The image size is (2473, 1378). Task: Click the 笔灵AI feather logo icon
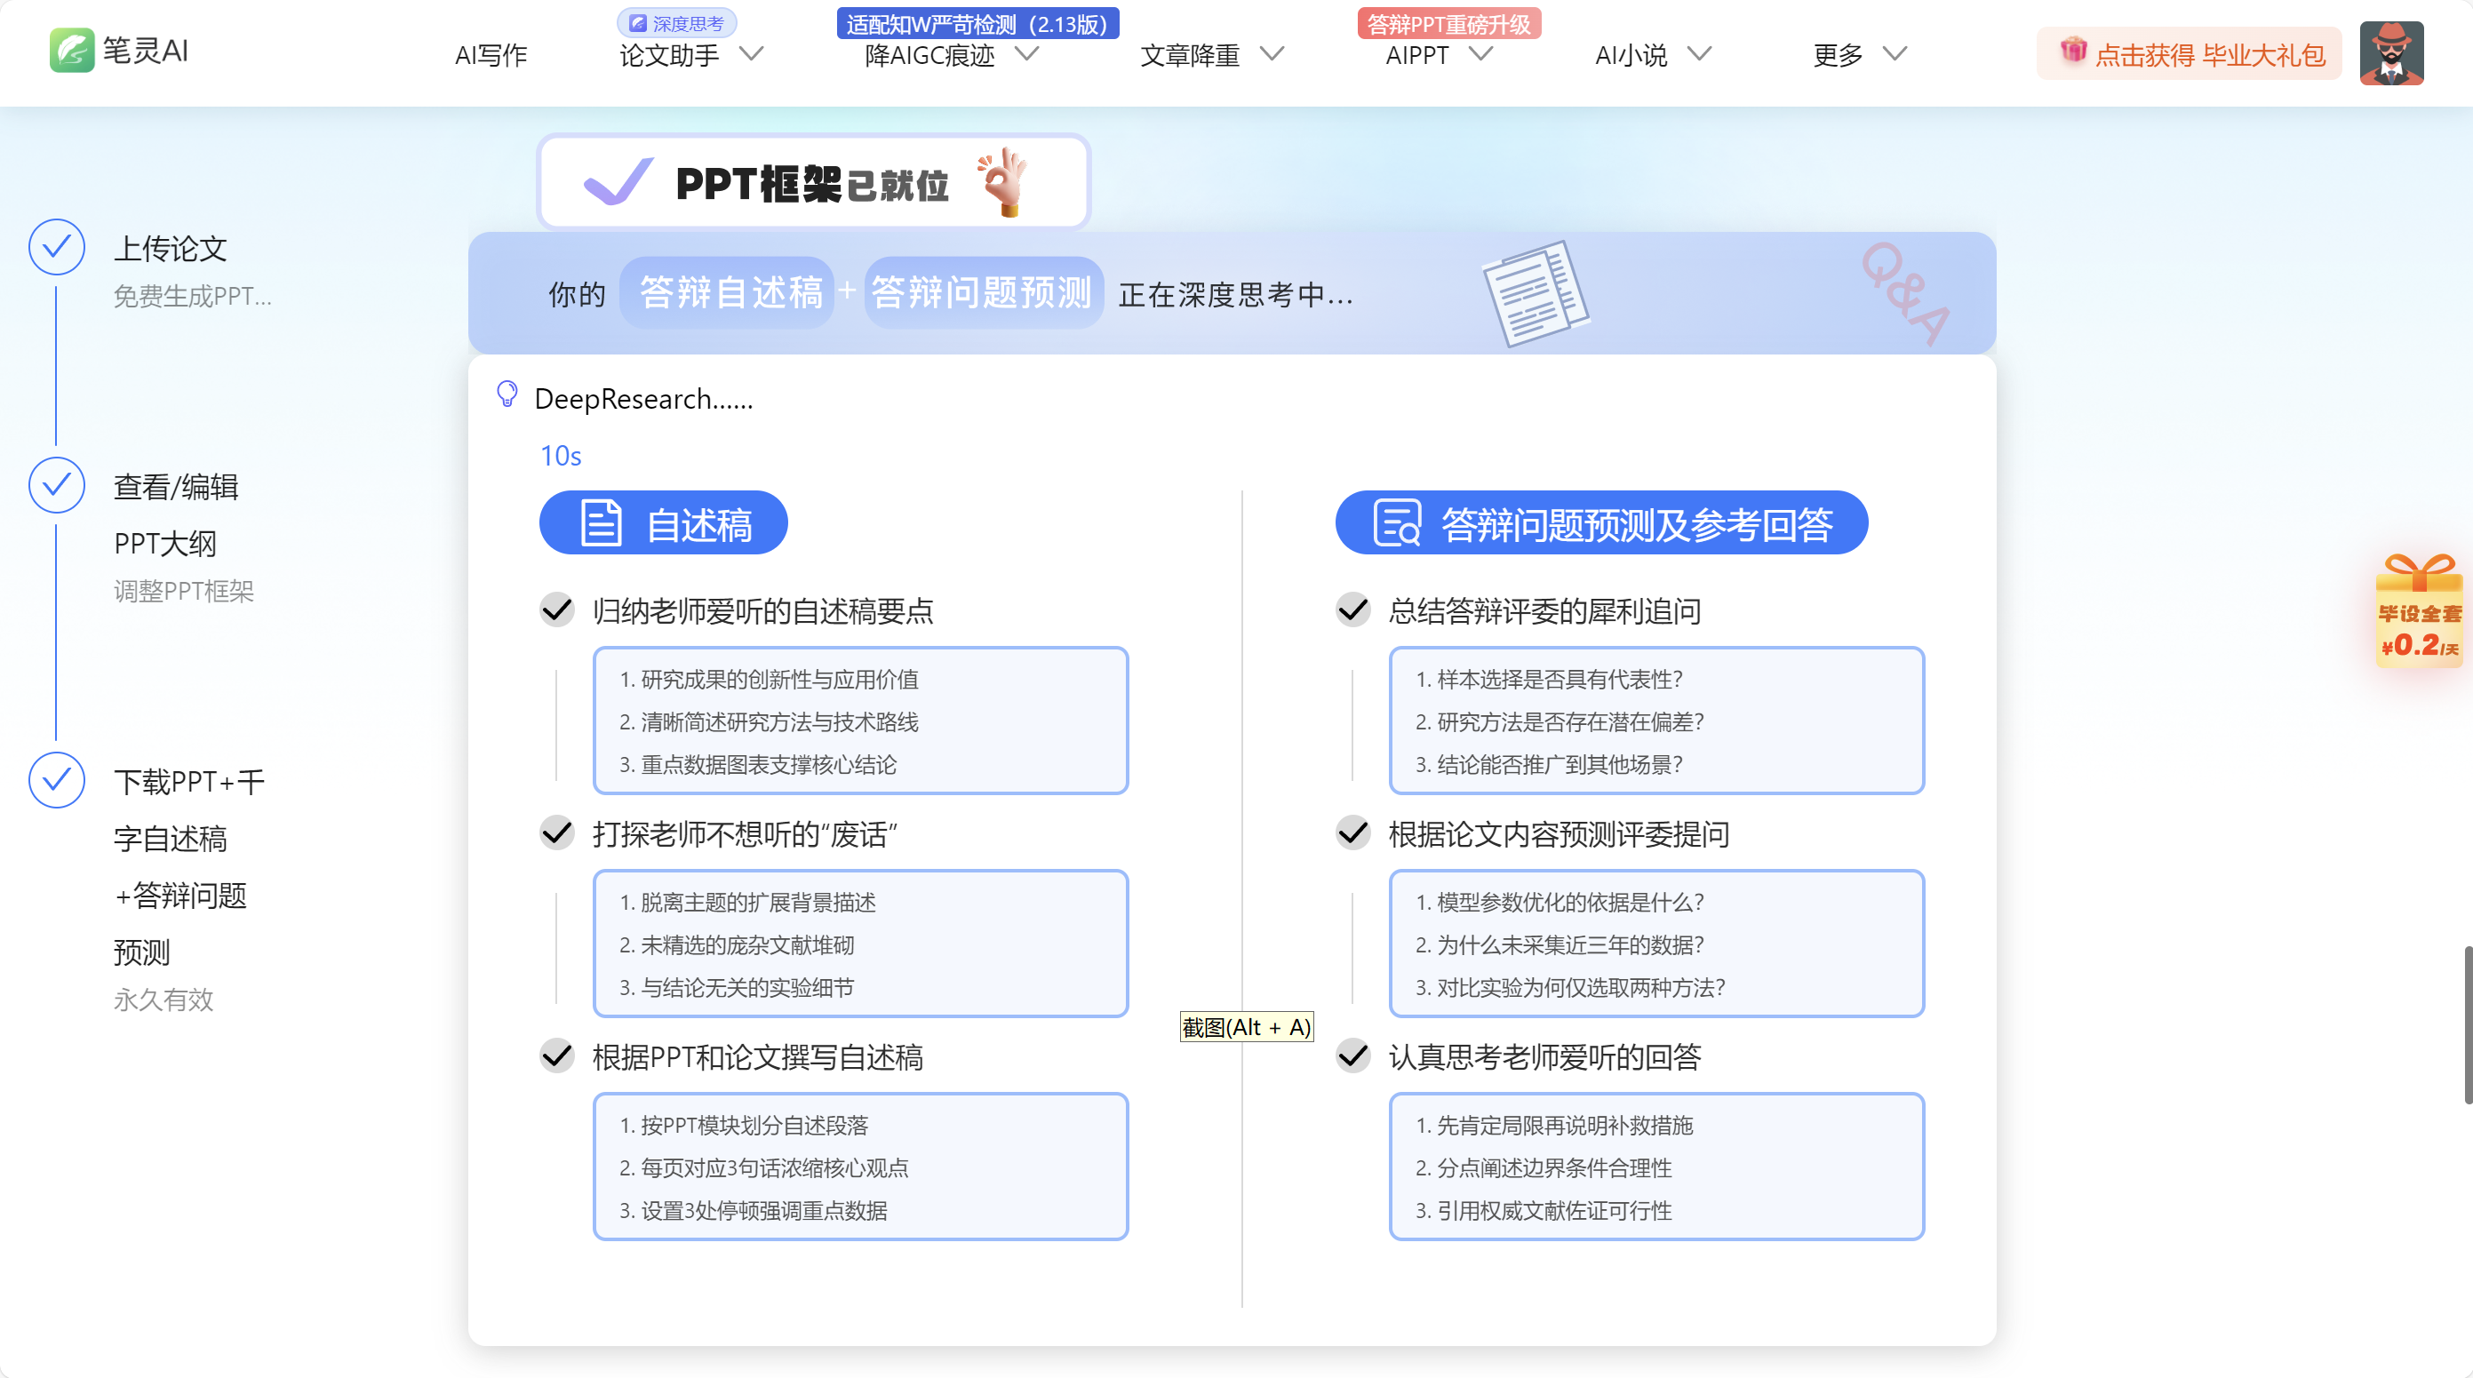point(72,50)
